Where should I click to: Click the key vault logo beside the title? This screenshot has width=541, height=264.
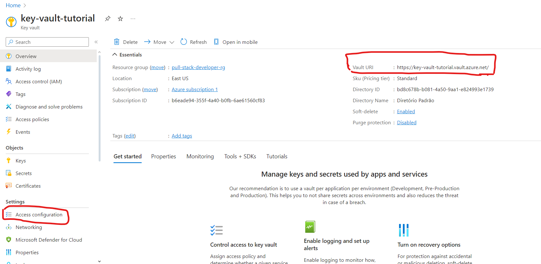pyautogui.click(x=11, y=22)
